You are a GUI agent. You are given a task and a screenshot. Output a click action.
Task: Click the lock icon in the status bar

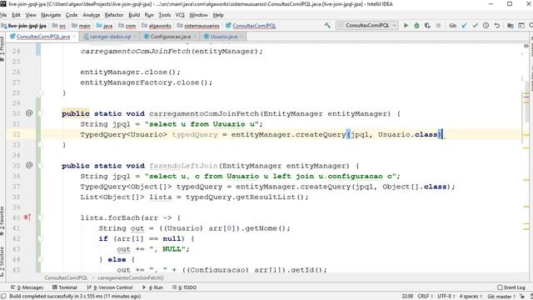522,297
